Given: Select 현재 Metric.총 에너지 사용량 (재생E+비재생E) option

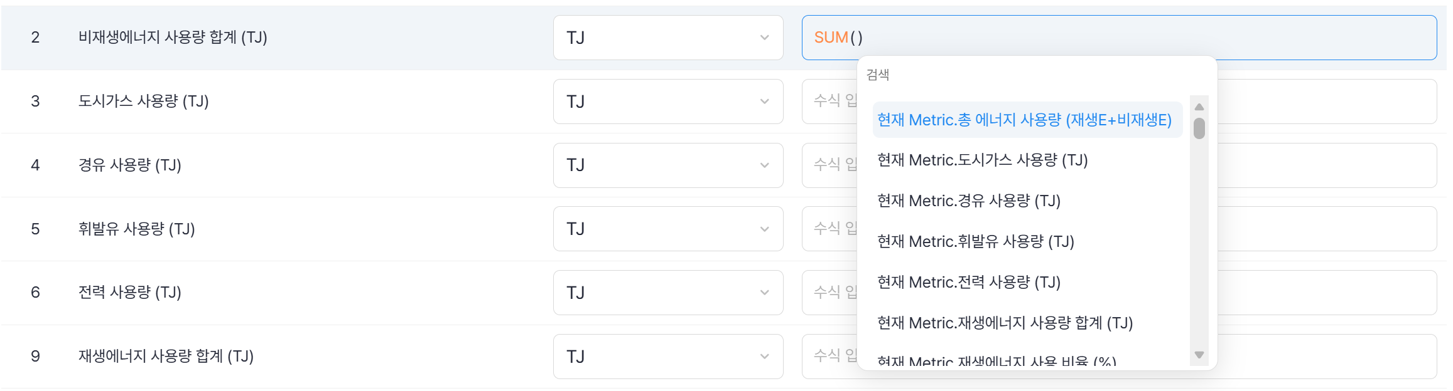Looking at the screenshot, I should point(1025,120).
